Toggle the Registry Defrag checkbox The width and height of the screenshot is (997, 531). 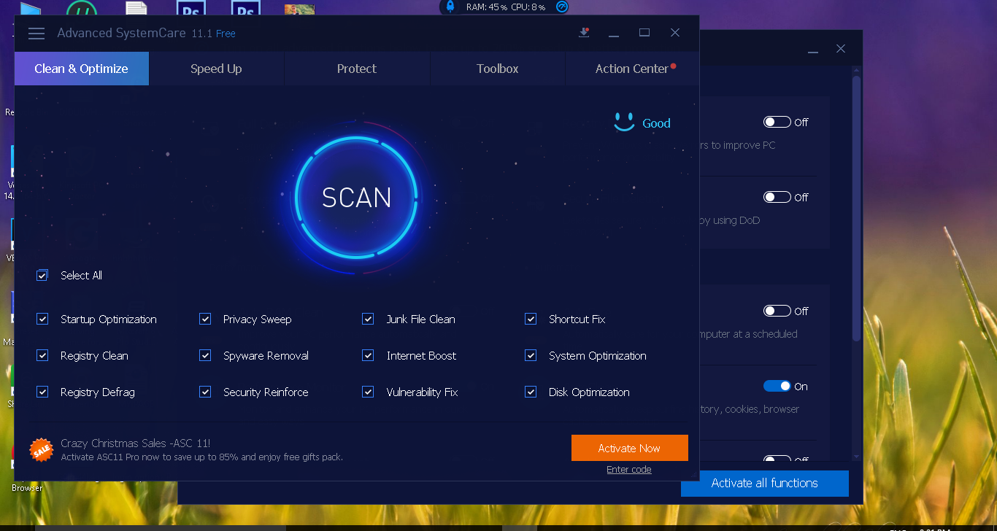[x=42, y=392]
